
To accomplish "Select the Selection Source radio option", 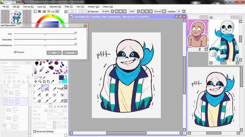I will [x=2, y=73].
